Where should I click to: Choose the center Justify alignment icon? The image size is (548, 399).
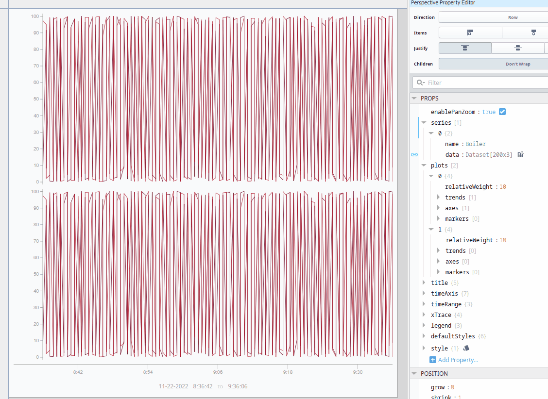[518, 48]
